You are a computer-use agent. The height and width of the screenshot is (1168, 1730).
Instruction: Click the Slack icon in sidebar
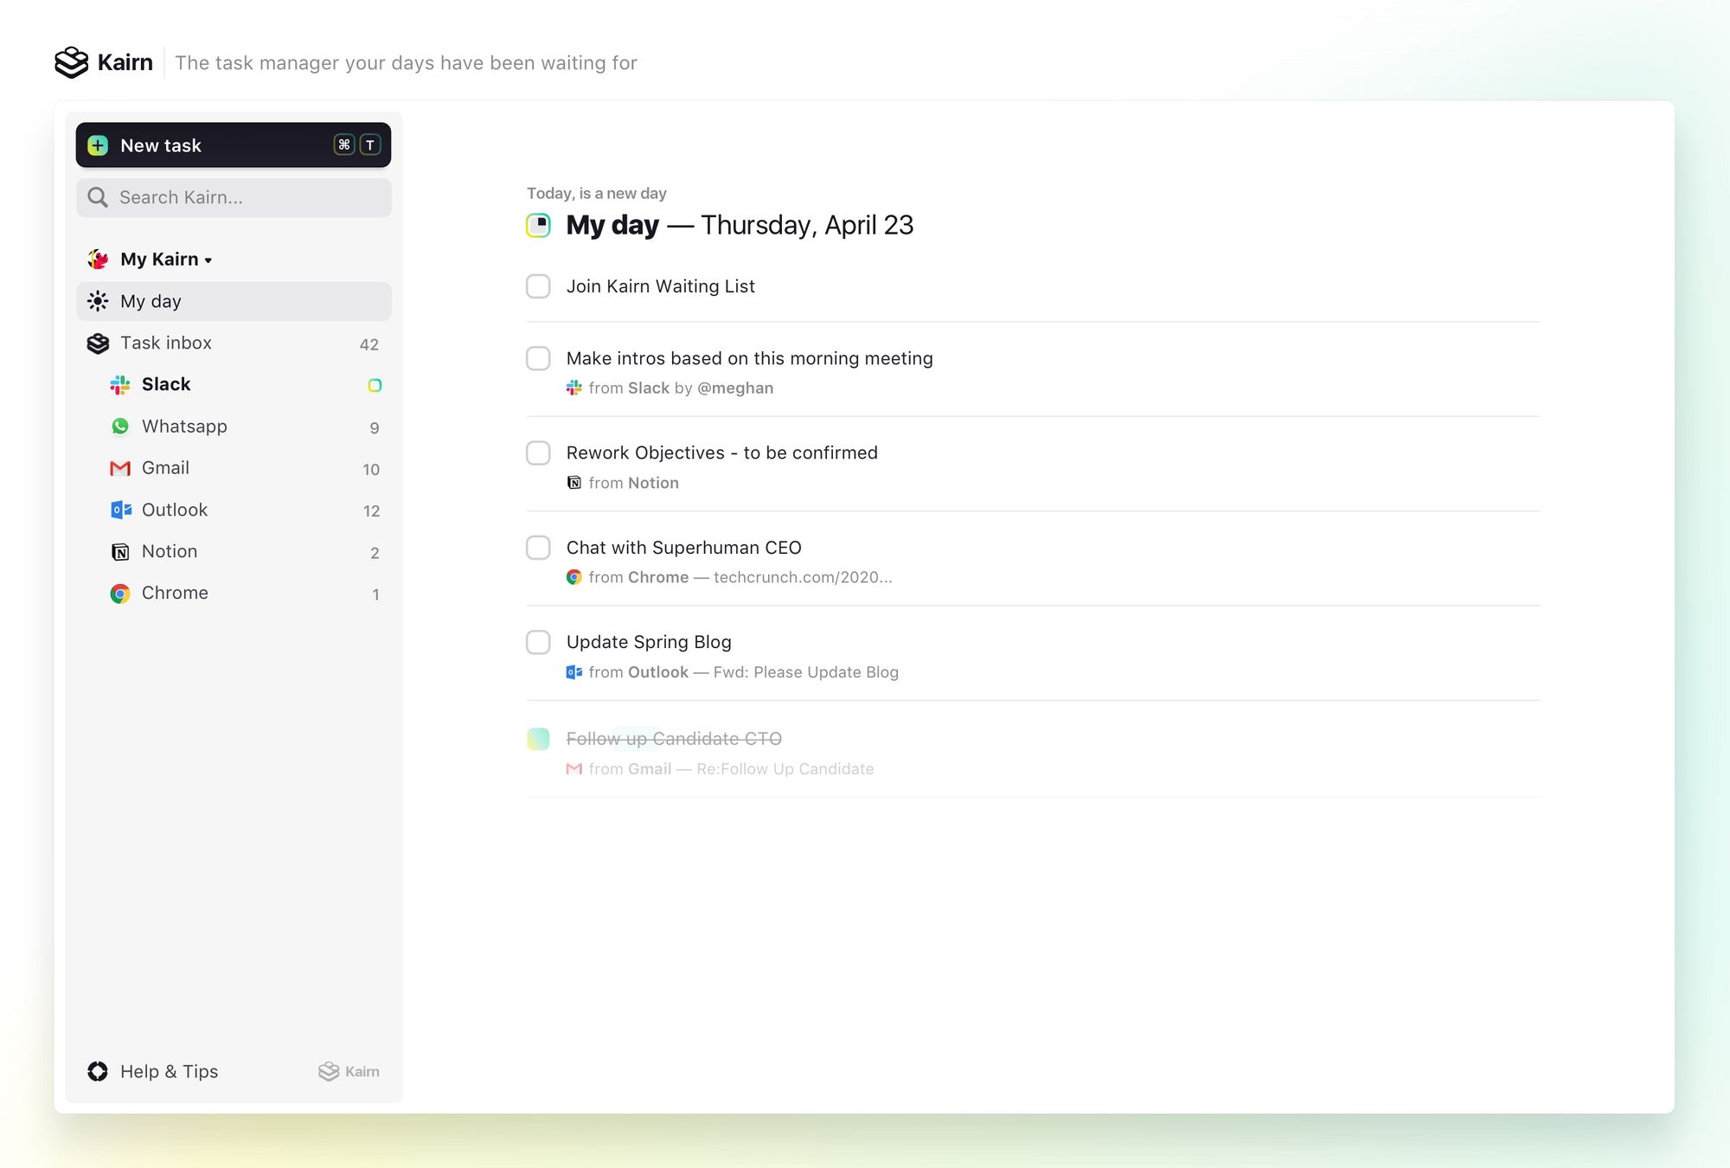120,385
